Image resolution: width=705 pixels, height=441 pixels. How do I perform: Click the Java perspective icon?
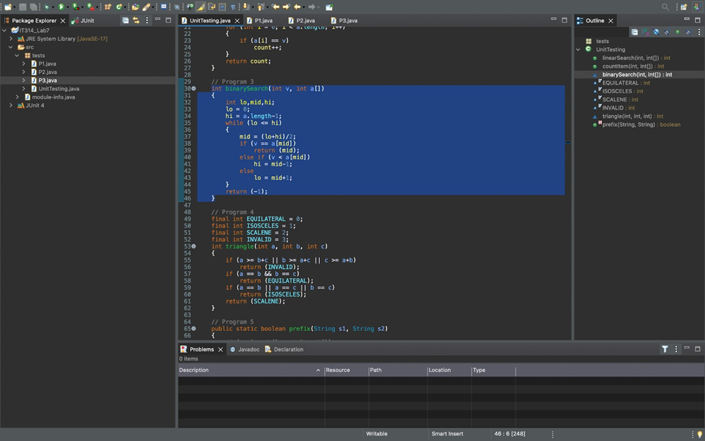coord(697,7)
